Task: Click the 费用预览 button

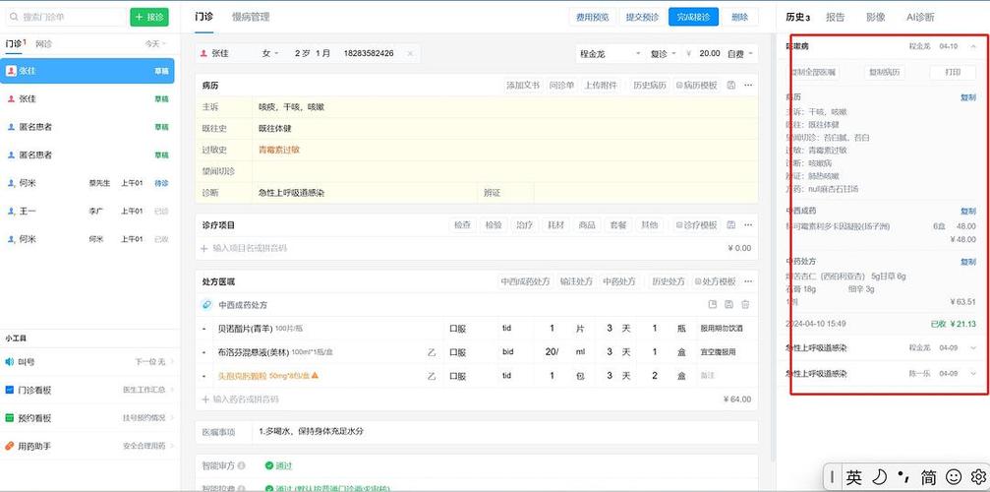Action: point(593,17)
